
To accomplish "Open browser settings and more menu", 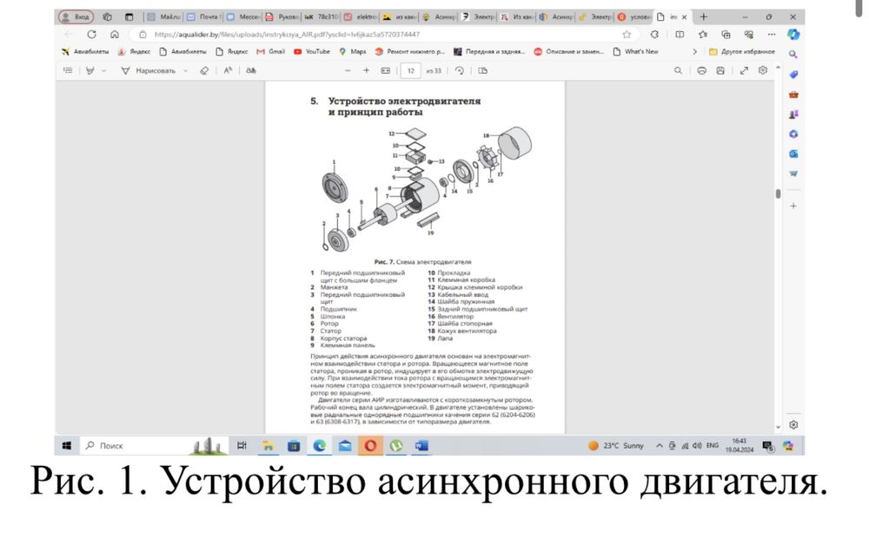I will pos(772,35).
